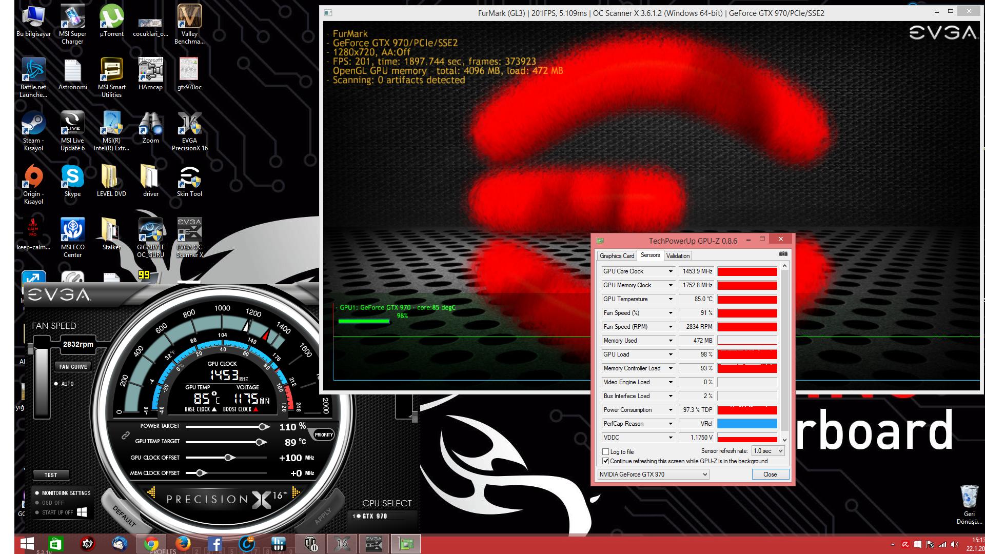This screenshot has height=554, width=985.
Task: Switch to the Graphics Card tab in GPU-Z
Action: coord(617,255)
